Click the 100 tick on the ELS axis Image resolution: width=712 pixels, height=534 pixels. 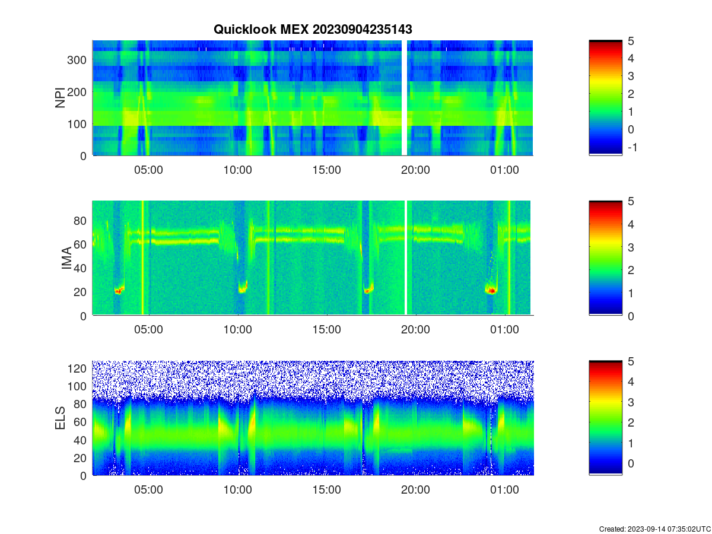[x=78, y=386]
